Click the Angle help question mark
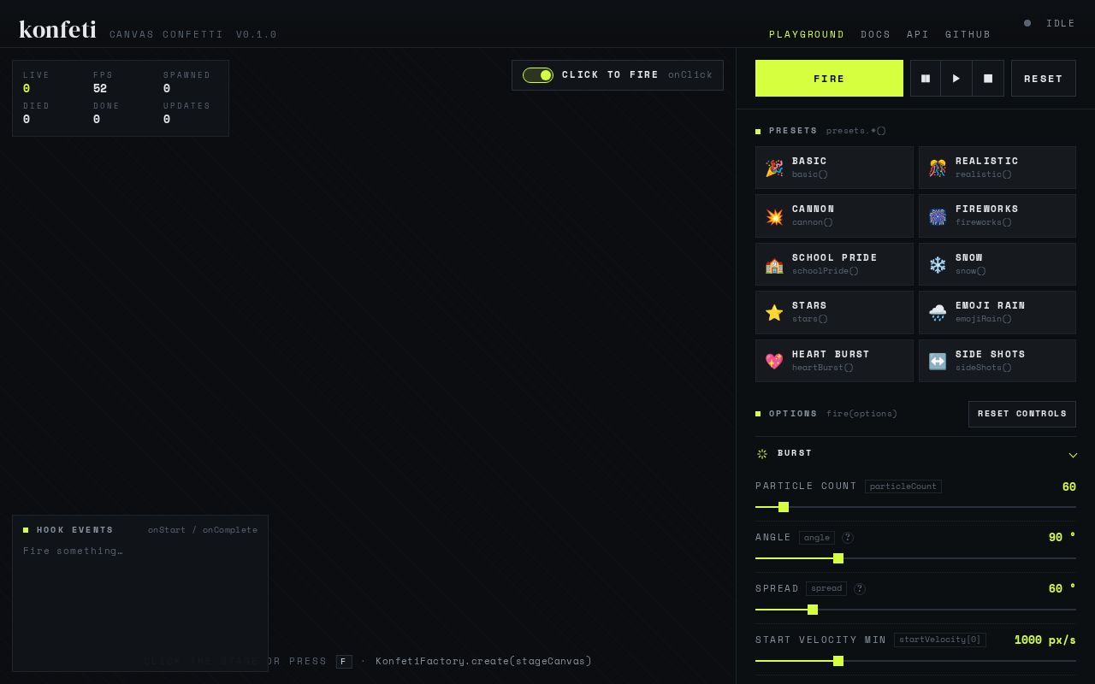Screen dimensions: 1095x684 (848, 538)
